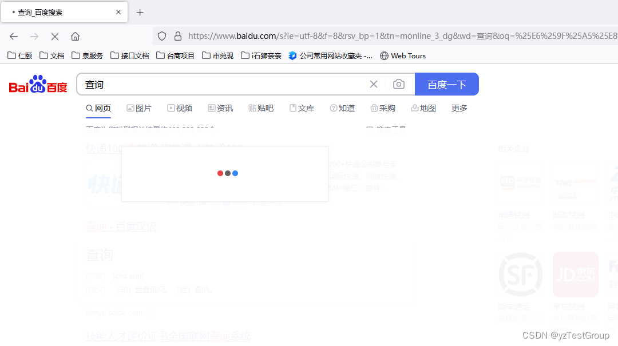Go back to the previous page
The image size is (618, 346).
pos(14,37)
